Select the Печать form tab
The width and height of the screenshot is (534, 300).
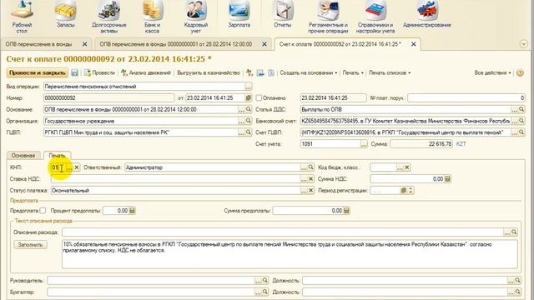(57, 156)
